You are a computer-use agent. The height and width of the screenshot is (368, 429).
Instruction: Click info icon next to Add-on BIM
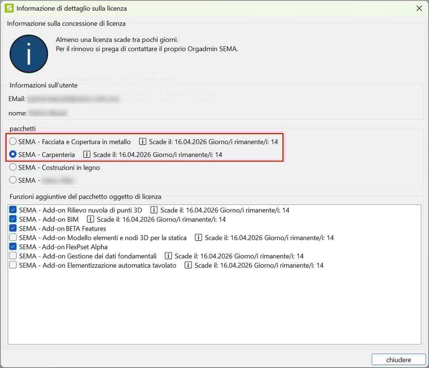(x=90, y=219)
